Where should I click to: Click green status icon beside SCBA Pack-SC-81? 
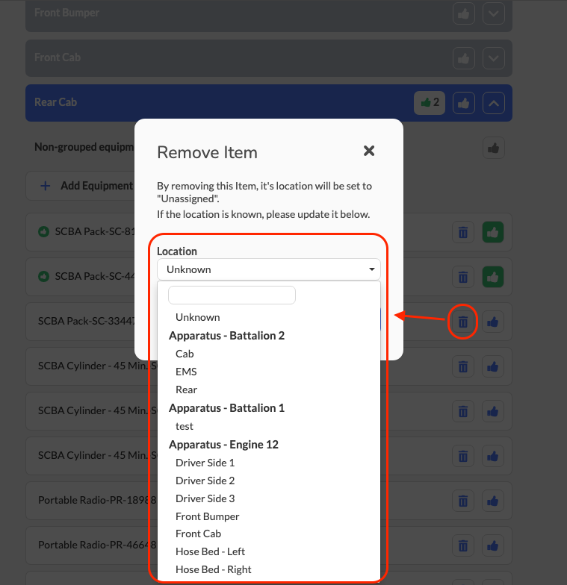(43, 231)
